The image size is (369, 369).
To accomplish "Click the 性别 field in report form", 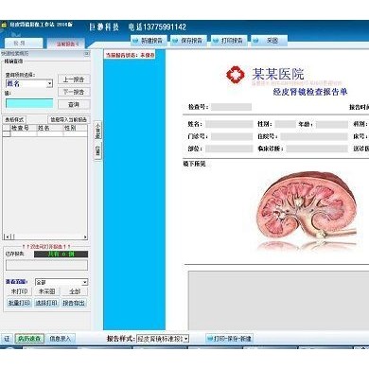I will [x=285, y=124].
